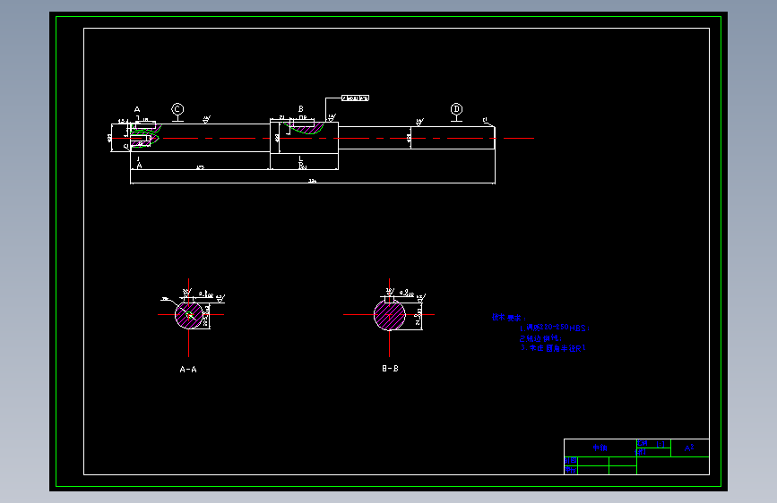Viewport: 777px width, 503px height.
Task: Click the 制图 cell in the title block
Action: 571,461
